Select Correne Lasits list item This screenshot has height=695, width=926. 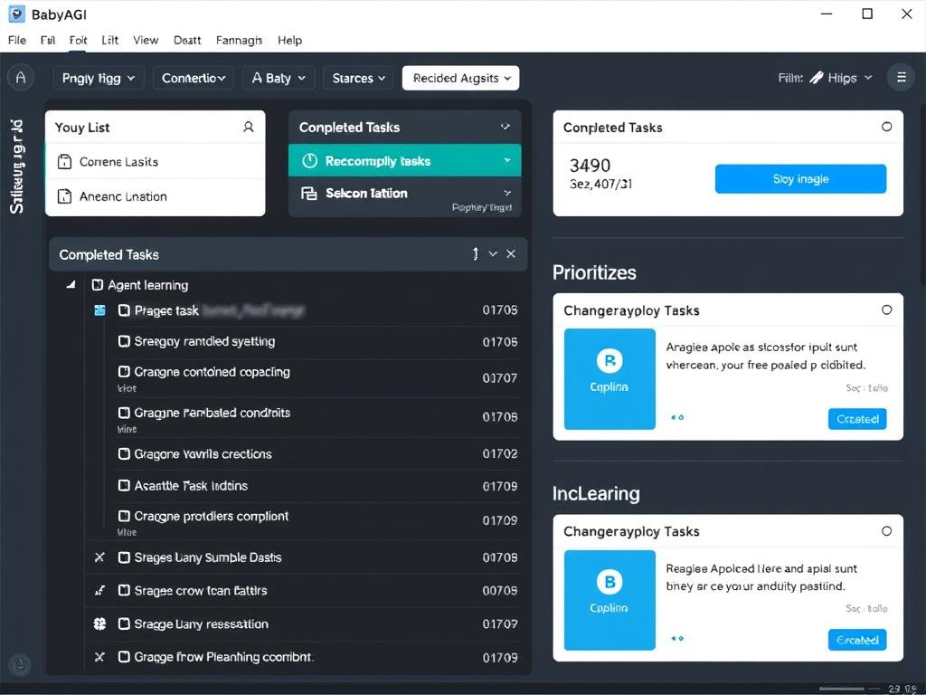[156, 161]
